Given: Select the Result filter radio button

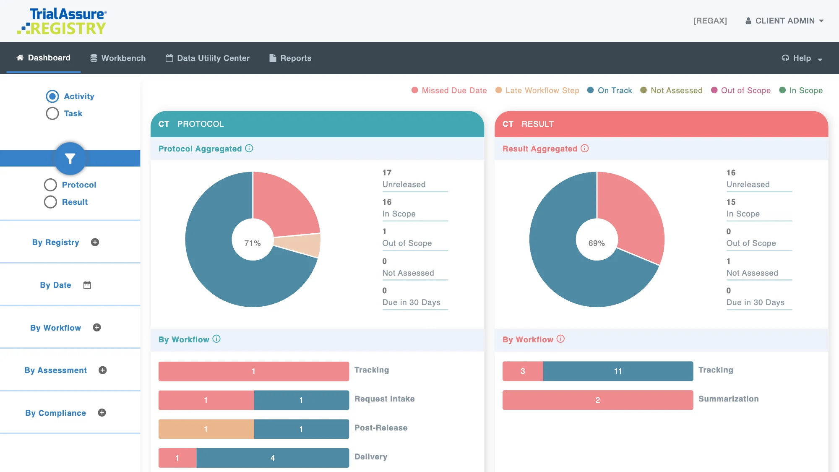Looking at the screenshot, I should (50, 202).
